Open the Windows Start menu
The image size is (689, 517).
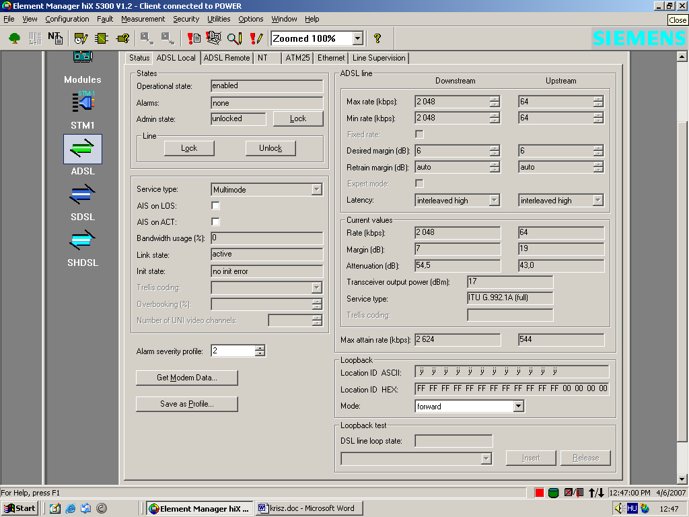point(20,509)
